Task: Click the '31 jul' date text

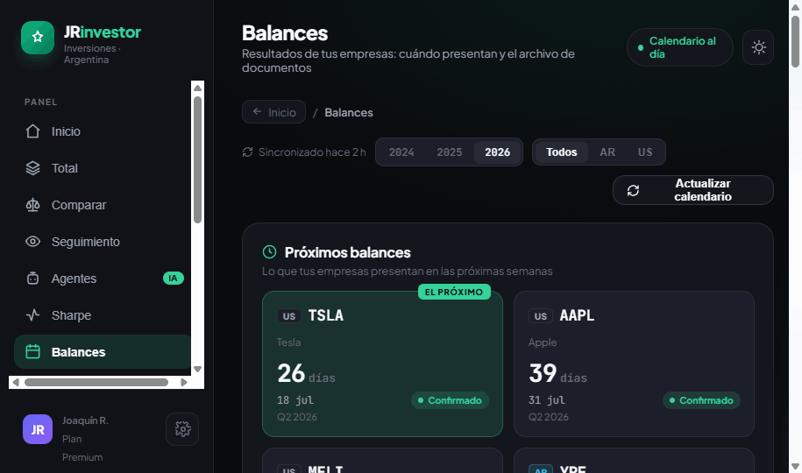Action: tap(547, 400)
